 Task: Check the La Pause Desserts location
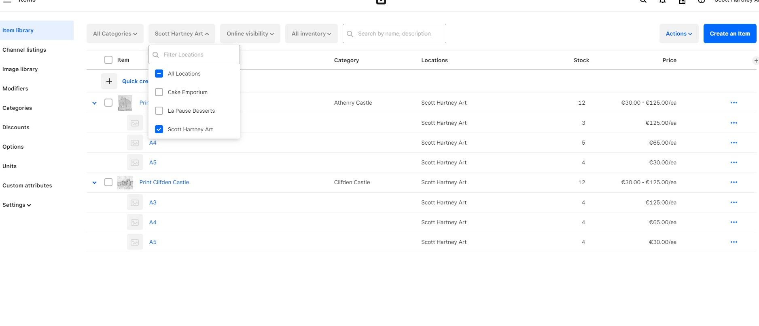point(159,111)
